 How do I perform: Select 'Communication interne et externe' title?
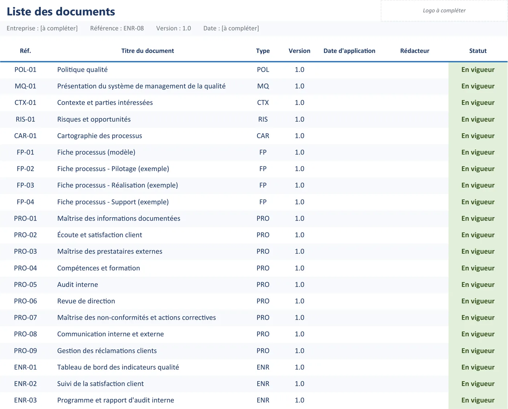[111, 334]
